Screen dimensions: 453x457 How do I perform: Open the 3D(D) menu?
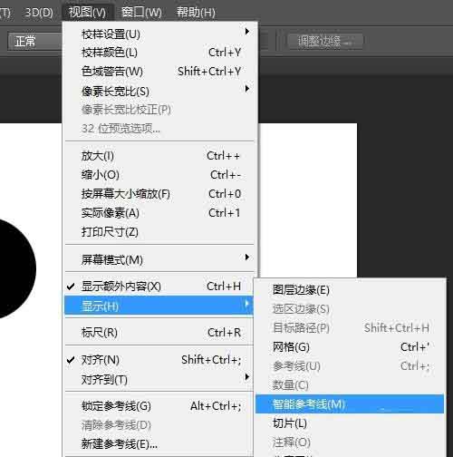pos(39,13)
